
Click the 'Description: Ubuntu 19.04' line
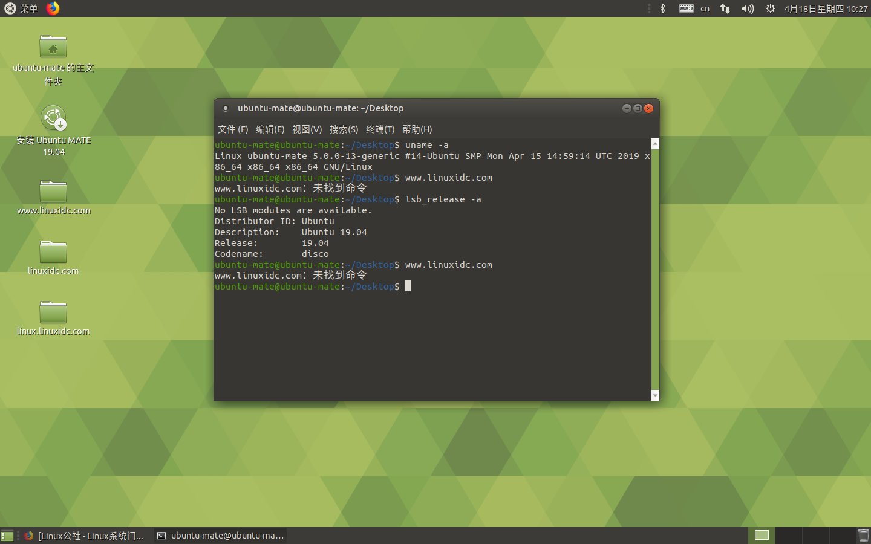290,232
